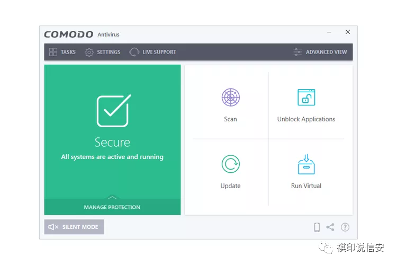This screenshot has width=397, height=265.
Task: Close the Comodo Antivirus window
Action: tap(348, 32)
